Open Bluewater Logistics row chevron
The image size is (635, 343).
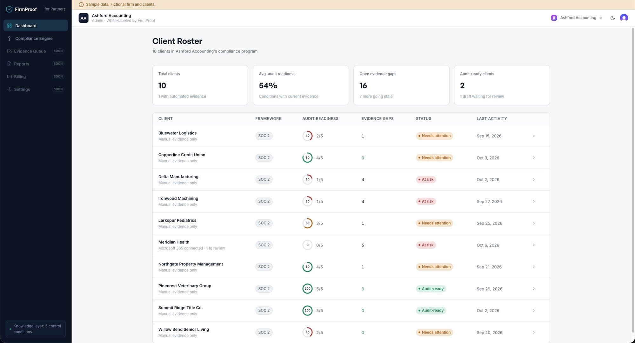tap(534, 136)
